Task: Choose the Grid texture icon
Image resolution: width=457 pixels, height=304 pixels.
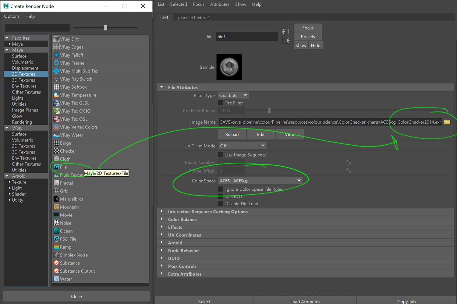Action: 56,191
